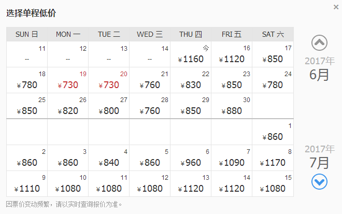
Task: Choose July 1 fare ¥860
Action: point(273,132)
